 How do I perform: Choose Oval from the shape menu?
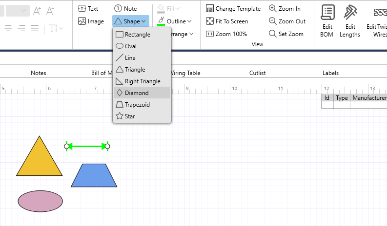point(142,46)
